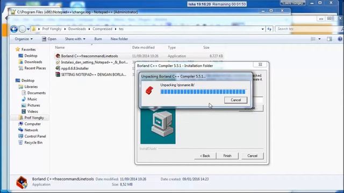The height and width of the screenshot is (193, 344).
Task: Open the Videos library
Action: [x=33, y=112]
